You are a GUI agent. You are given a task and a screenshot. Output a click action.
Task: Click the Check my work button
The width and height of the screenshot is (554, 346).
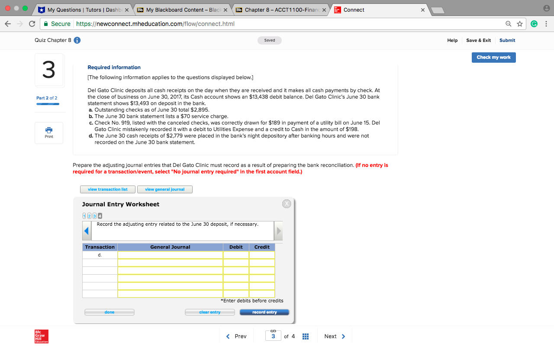pos(493,57)
